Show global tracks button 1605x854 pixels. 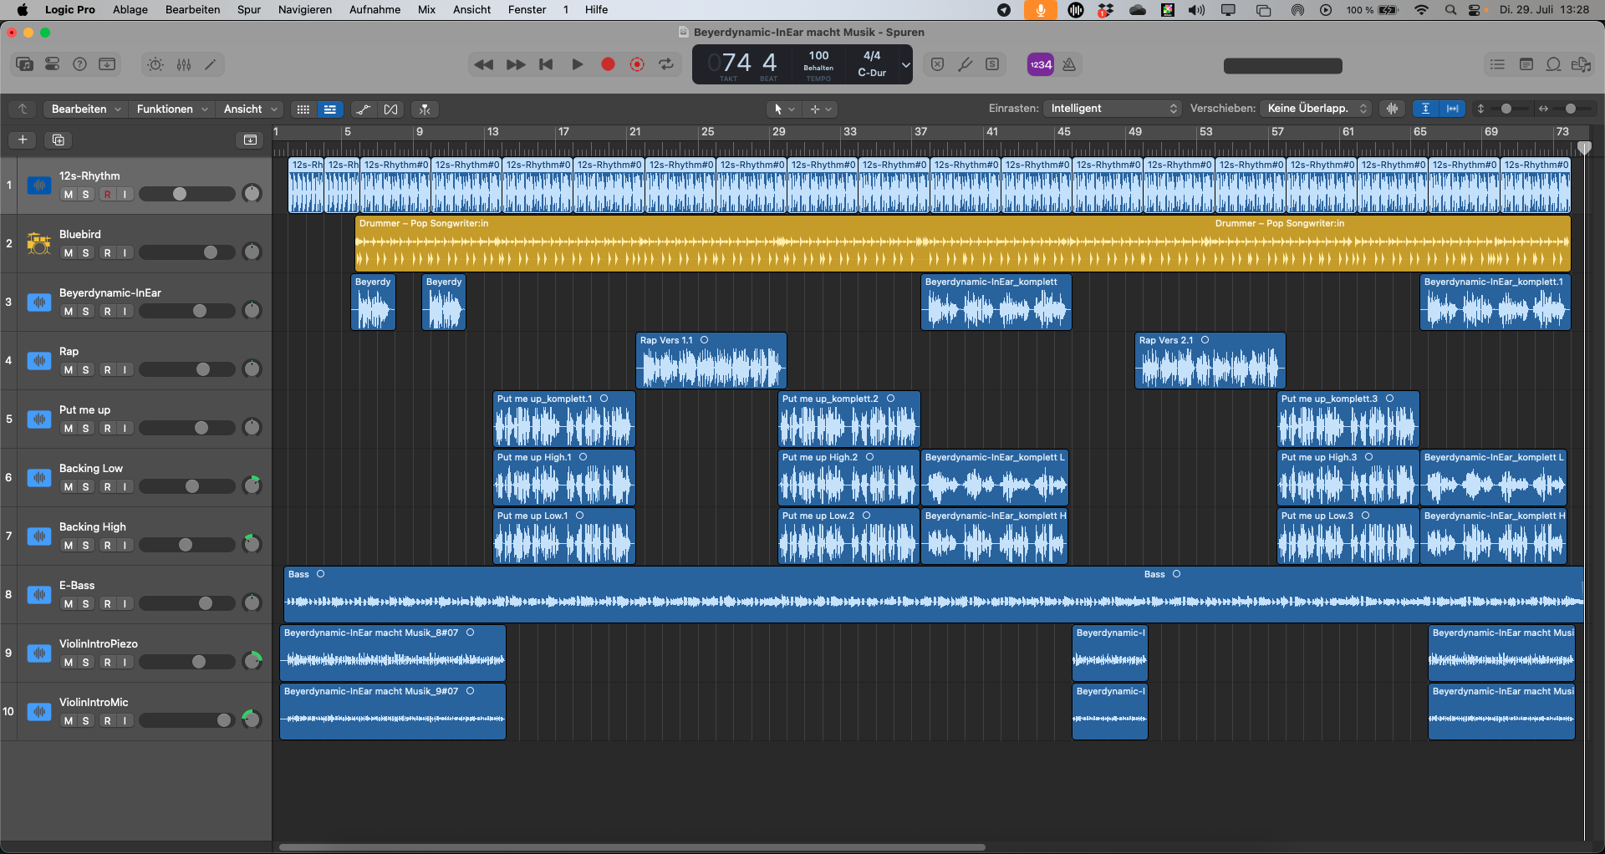point(250,140)
